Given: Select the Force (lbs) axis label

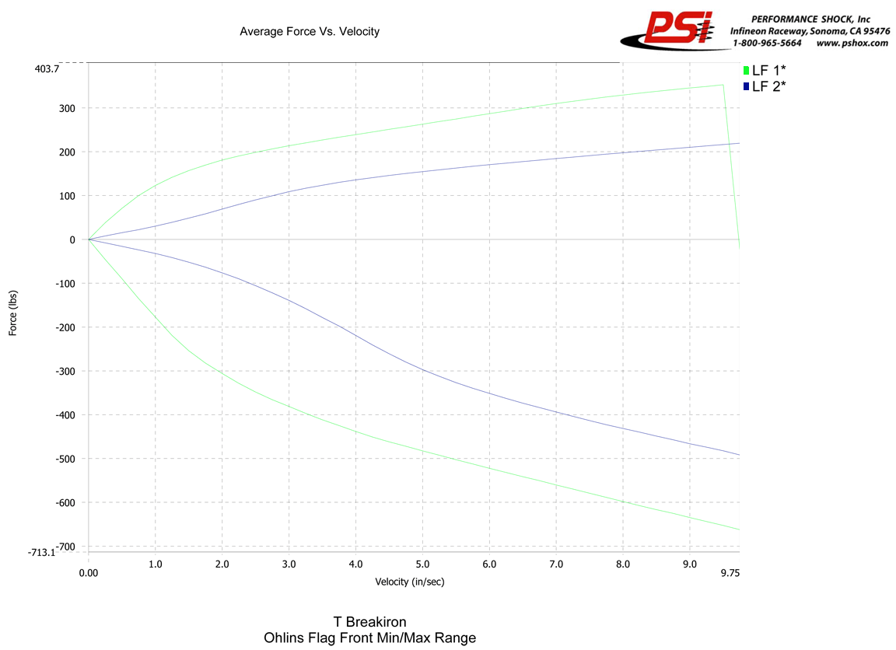Looking at the screenshot, I should click(x=13, y=313).
